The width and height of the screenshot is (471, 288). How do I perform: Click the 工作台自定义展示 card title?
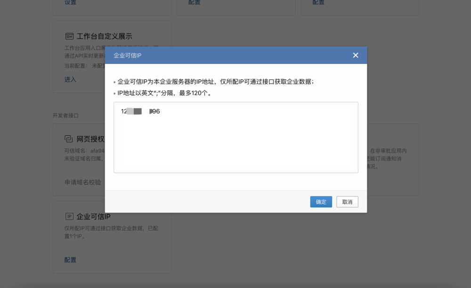[104, 36]
